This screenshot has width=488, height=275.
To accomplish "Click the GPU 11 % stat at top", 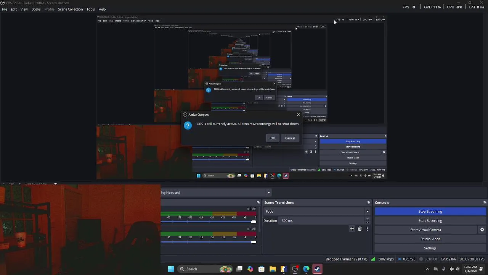I will [x=432, y=7].
